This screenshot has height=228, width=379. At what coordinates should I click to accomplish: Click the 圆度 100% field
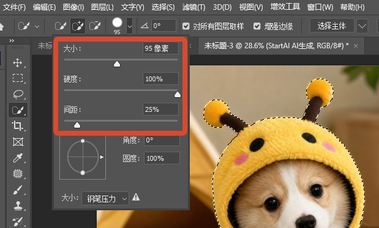click(x=162, y=158)
